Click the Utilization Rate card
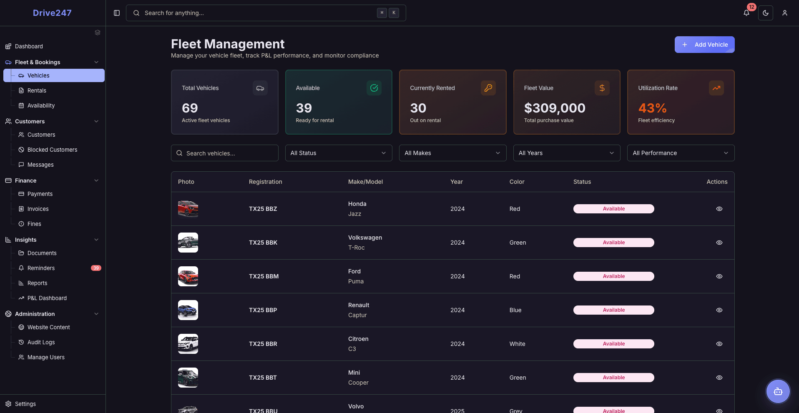This screenshot has height=413, width=799. coord(681,102)
